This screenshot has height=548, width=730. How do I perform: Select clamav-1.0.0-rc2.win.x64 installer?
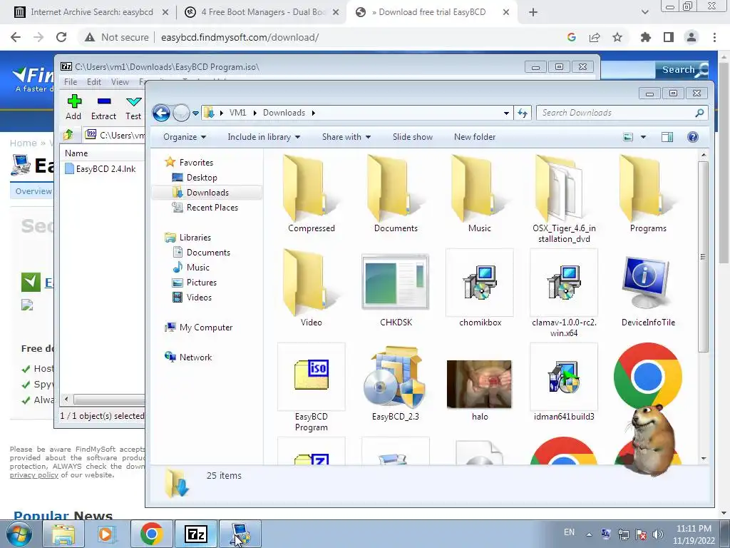(564, 293)
